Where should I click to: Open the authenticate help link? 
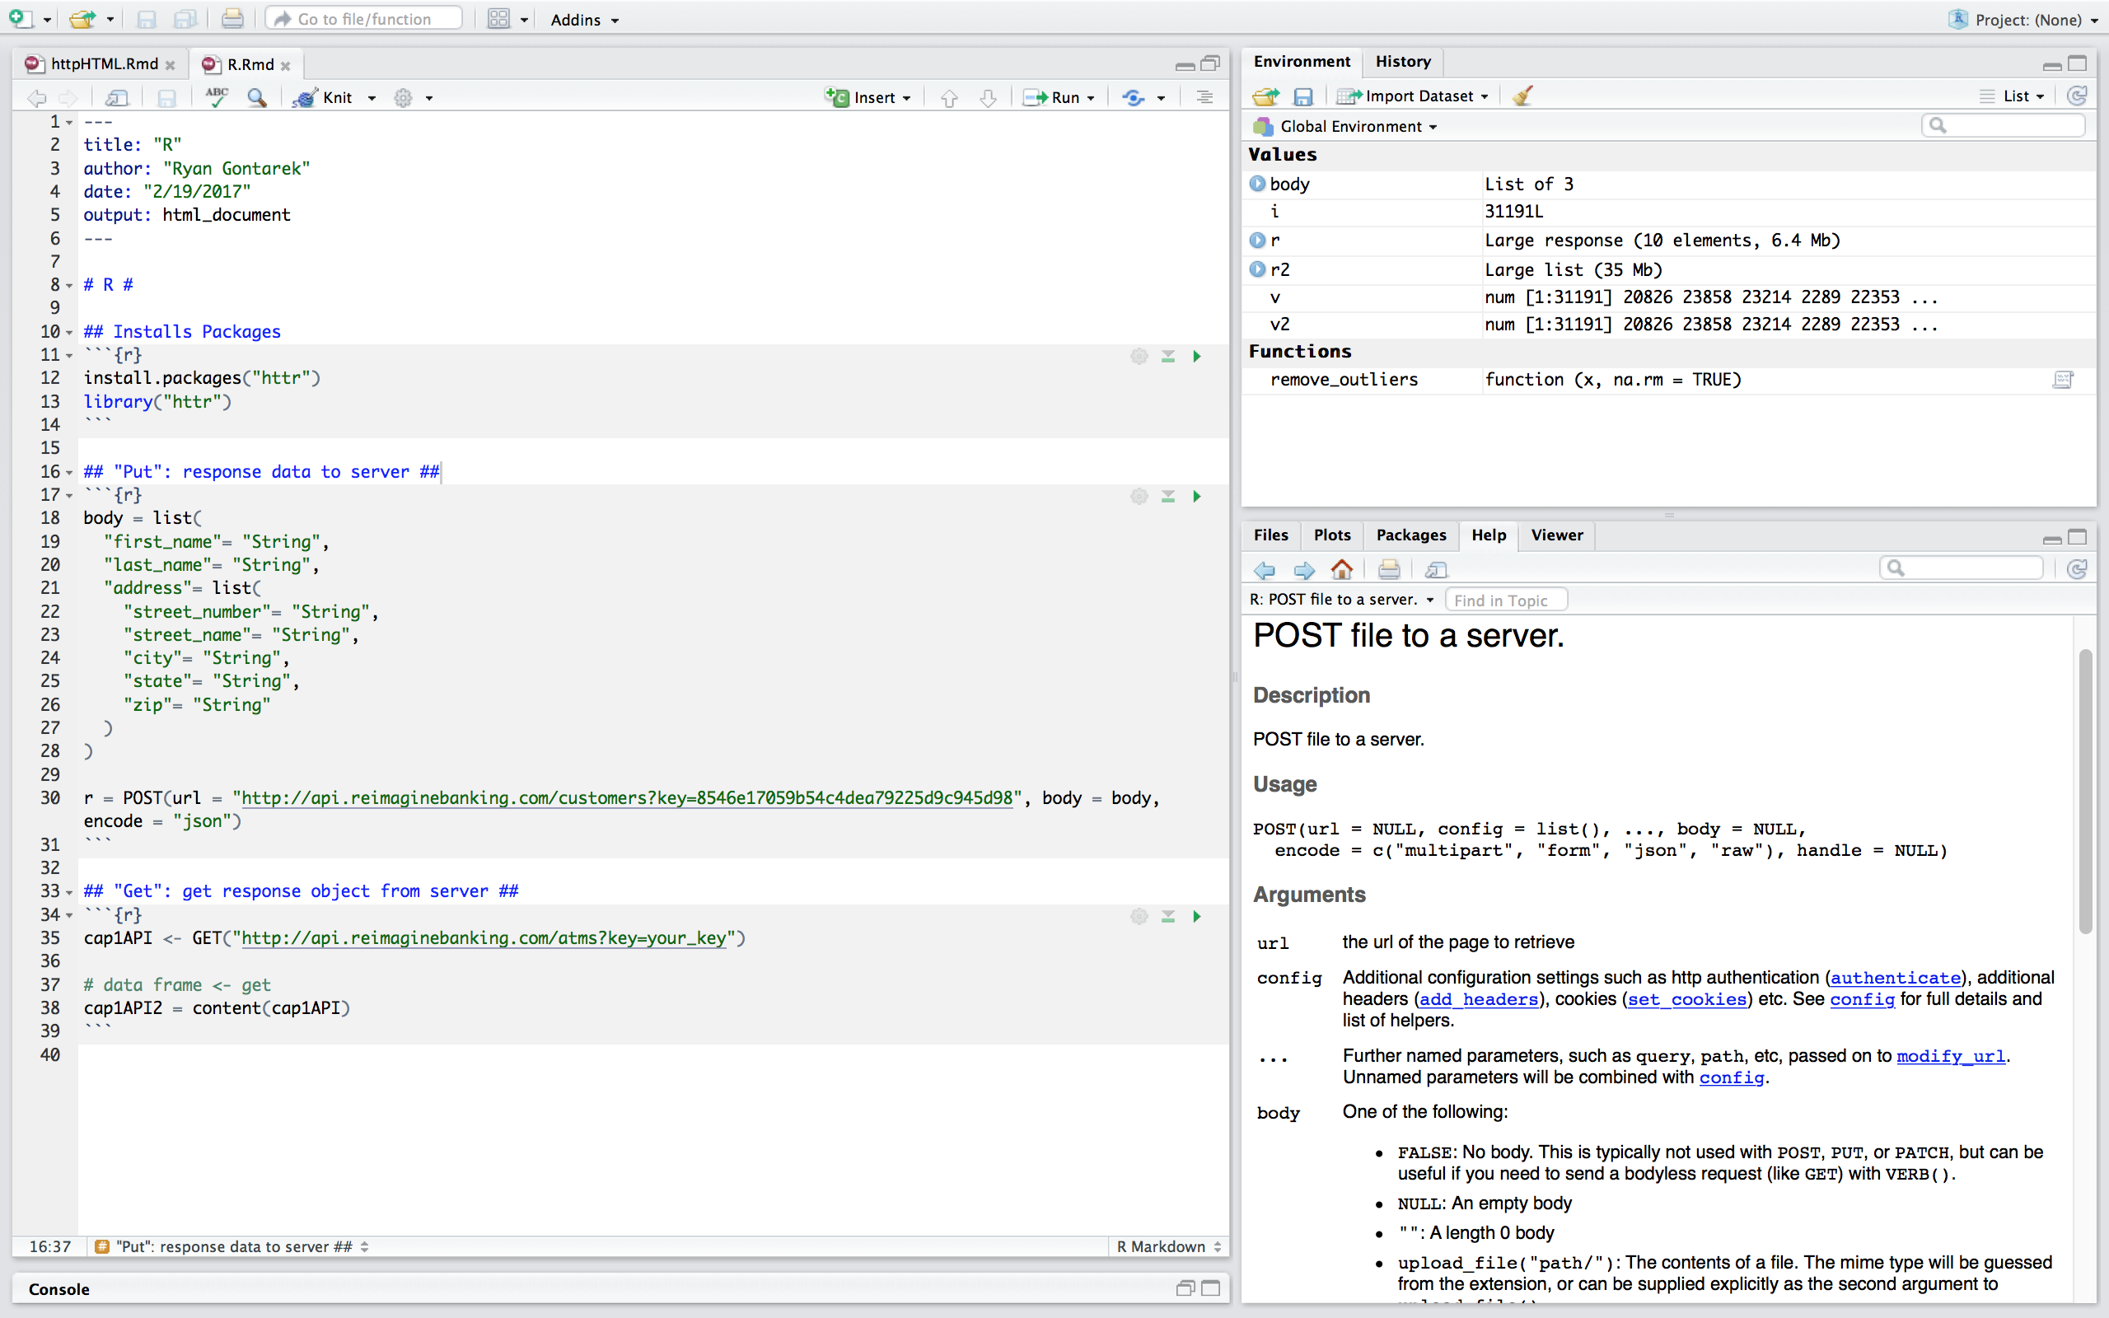[x=1895, y=977]
